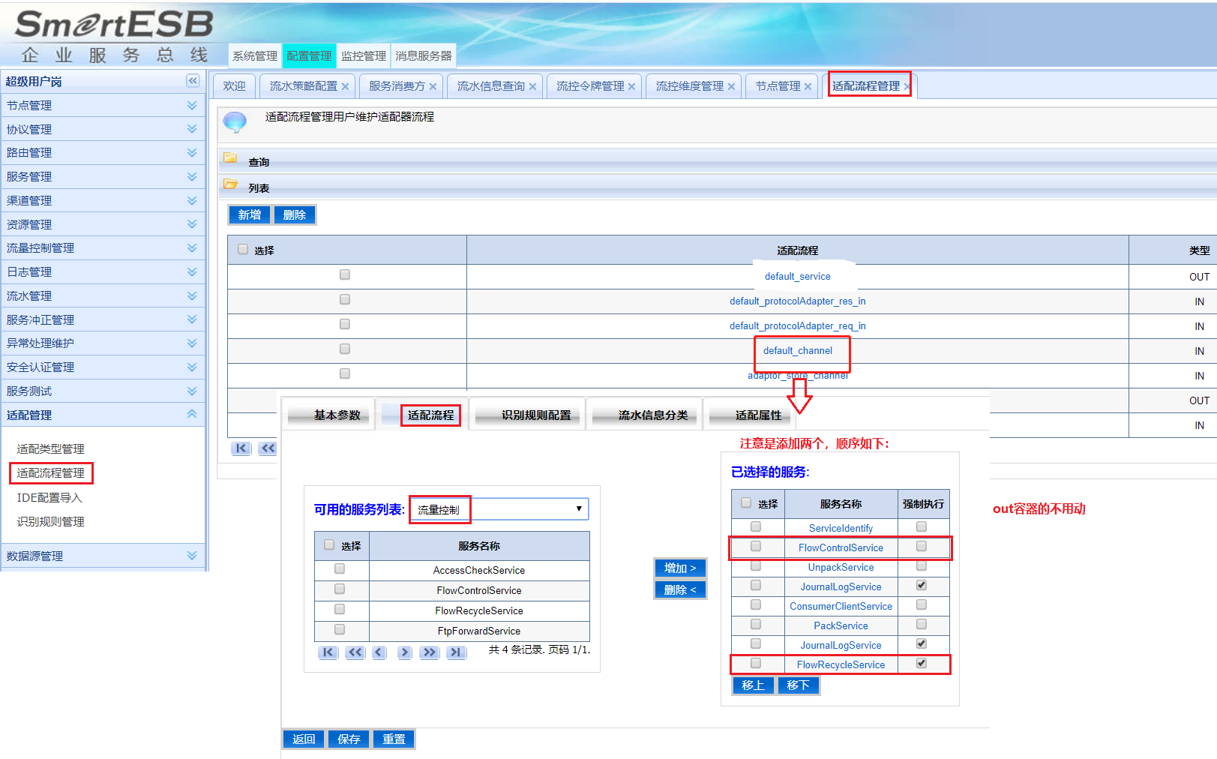Screen dimensions: 1217x759
Task: Tick the AccessCheckService checkbox
Action: point(340,569)
